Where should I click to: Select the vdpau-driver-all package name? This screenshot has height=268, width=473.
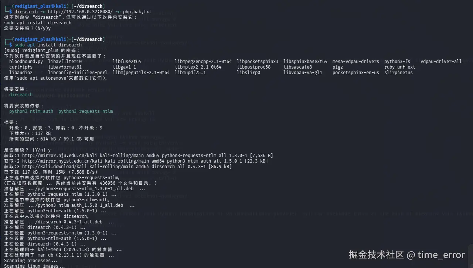441,62
